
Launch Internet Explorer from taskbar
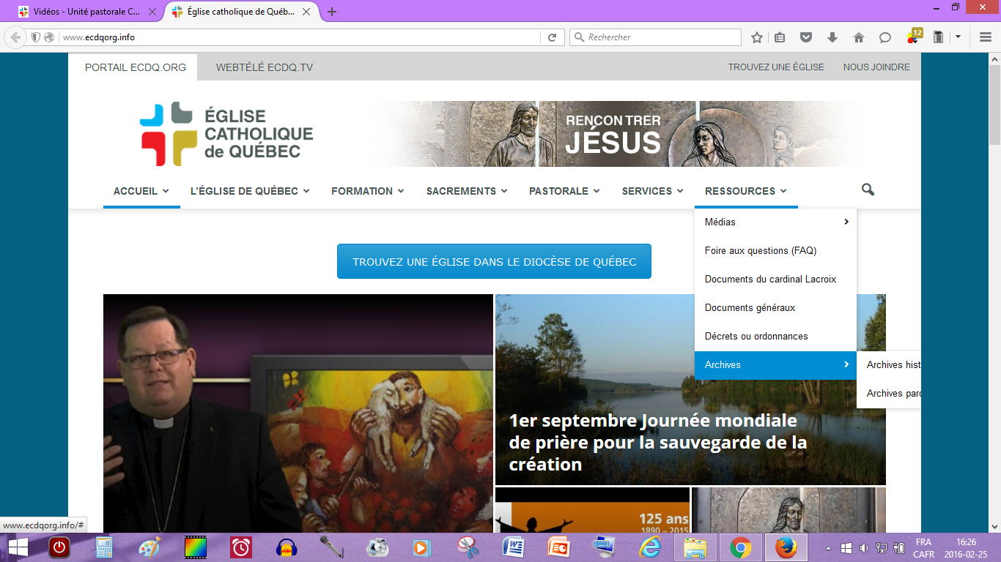(649, 547)
